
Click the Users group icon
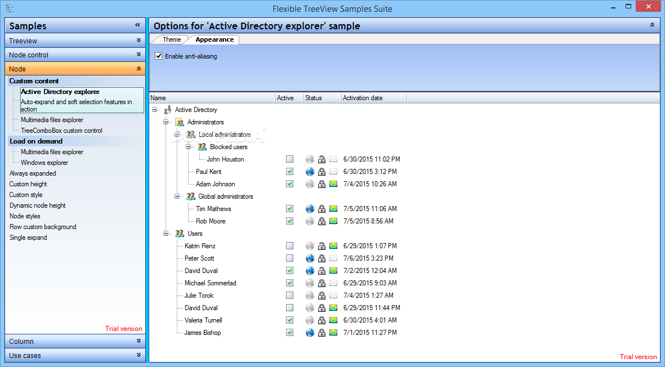(180, 234)
